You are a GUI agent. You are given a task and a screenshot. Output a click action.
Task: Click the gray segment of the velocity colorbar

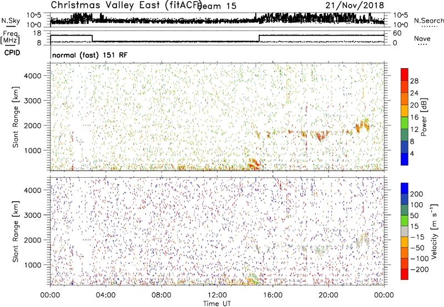[405, 232]
